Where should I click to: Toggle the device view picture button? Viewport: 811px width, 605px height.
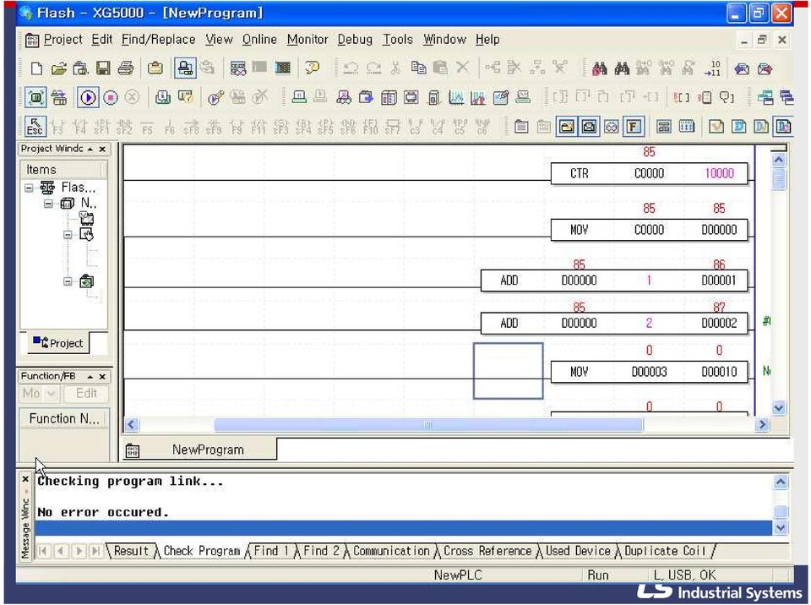566,126
